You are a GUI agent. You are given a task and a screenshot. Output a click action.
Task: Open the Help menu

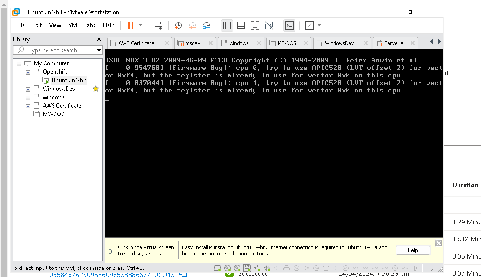109,25
